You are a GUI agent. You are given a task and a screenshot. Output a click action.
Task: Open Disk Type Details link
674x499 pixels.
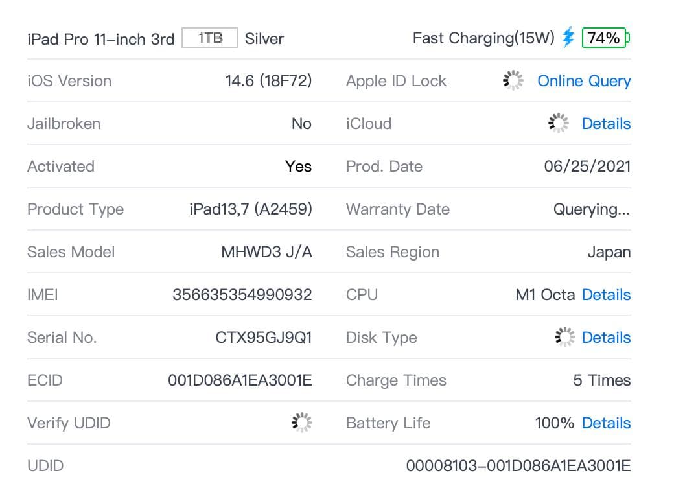point(606,338)
